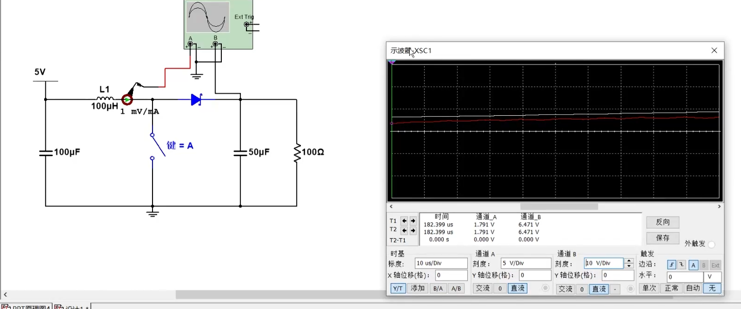The image size is (741, 309).
Task: Click channel B 刻度 field 10 V/Div
Action: pos(604,263)
